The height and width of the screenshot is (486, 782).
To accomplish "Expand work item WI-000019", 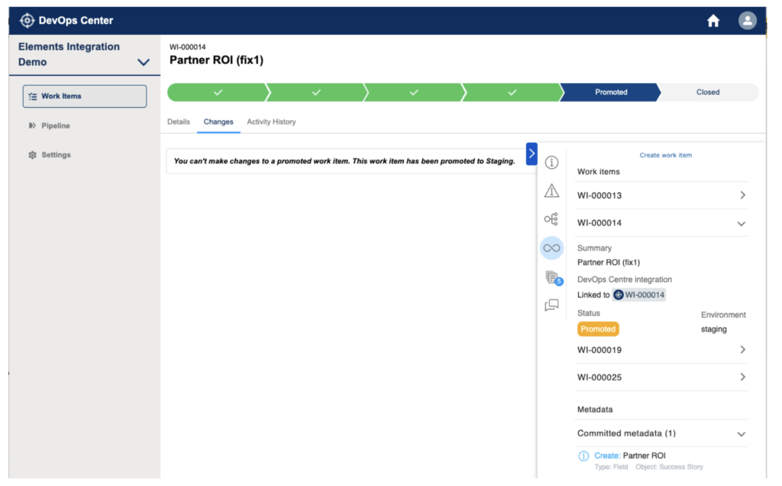I will 742,350.
